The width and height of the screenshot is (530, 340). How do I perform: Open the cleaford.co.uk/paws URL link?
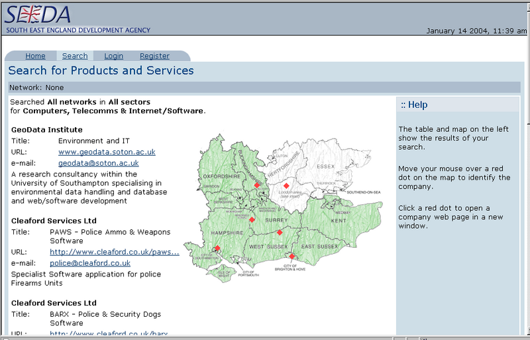pyautogui.click(x=114, y=252)
